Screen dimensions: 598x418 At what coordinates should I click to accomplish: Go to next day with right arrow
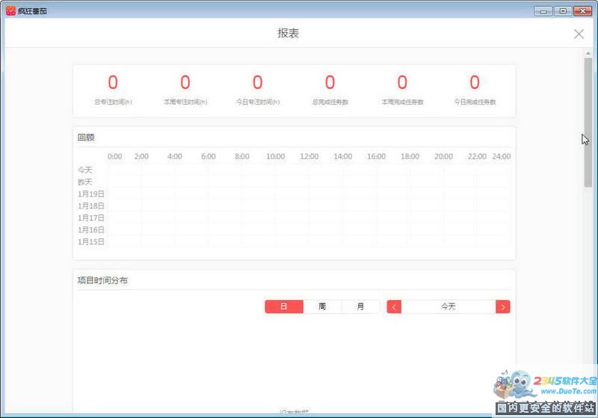click(x=502, y=307)
